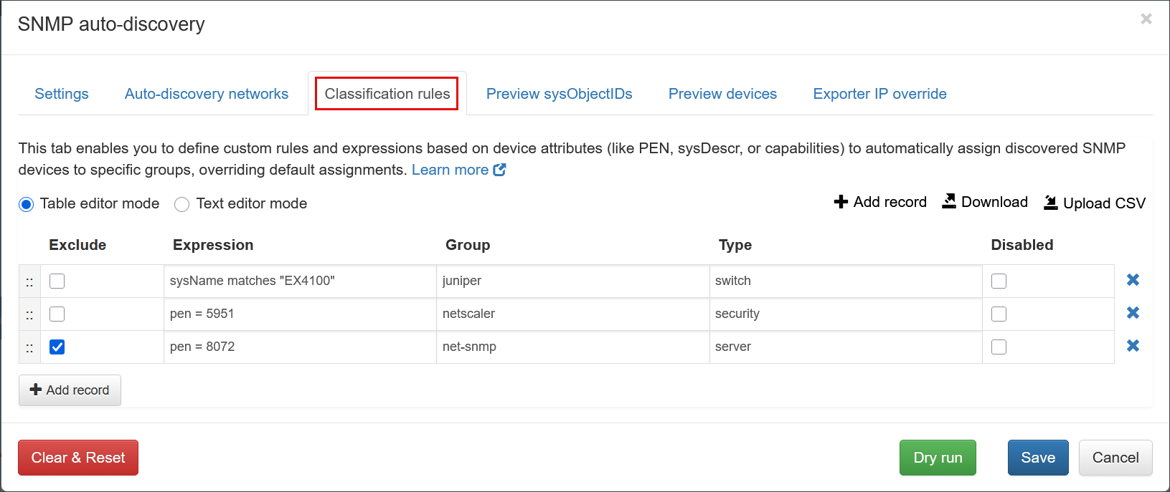Download the classification rules

click(984, 202)
